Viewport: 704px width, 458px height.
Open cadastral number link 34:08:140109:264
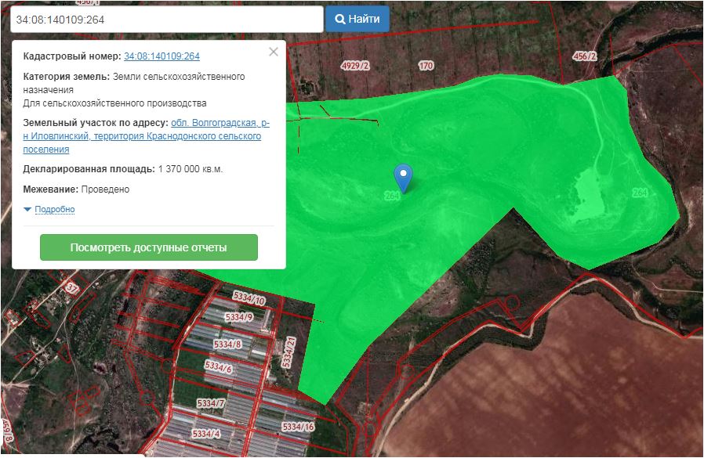tap(161, 56)
